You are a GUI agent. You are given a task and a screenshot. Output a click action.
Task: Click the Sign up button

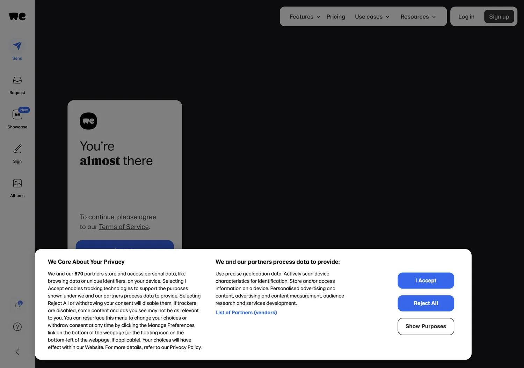pos(499,16)
